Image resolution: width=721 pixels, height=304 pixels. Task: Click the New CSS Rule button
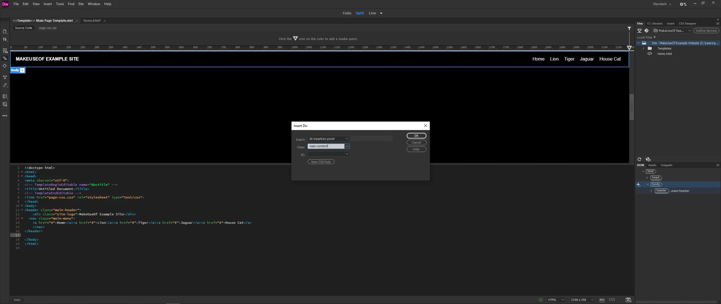point(321,162)
